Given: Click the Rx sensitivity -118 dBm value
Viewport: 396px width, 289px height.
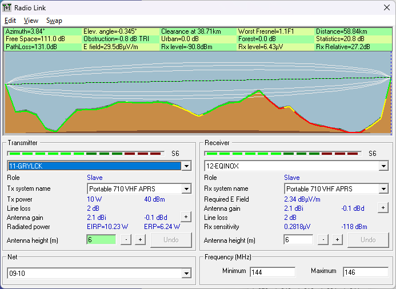Looking at the screenshot, I should tap(354, 227).
